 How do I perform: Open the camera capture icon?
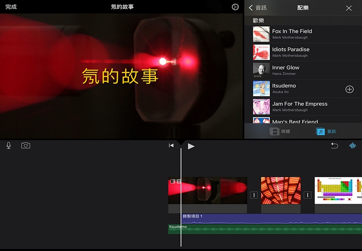point(26,146)
